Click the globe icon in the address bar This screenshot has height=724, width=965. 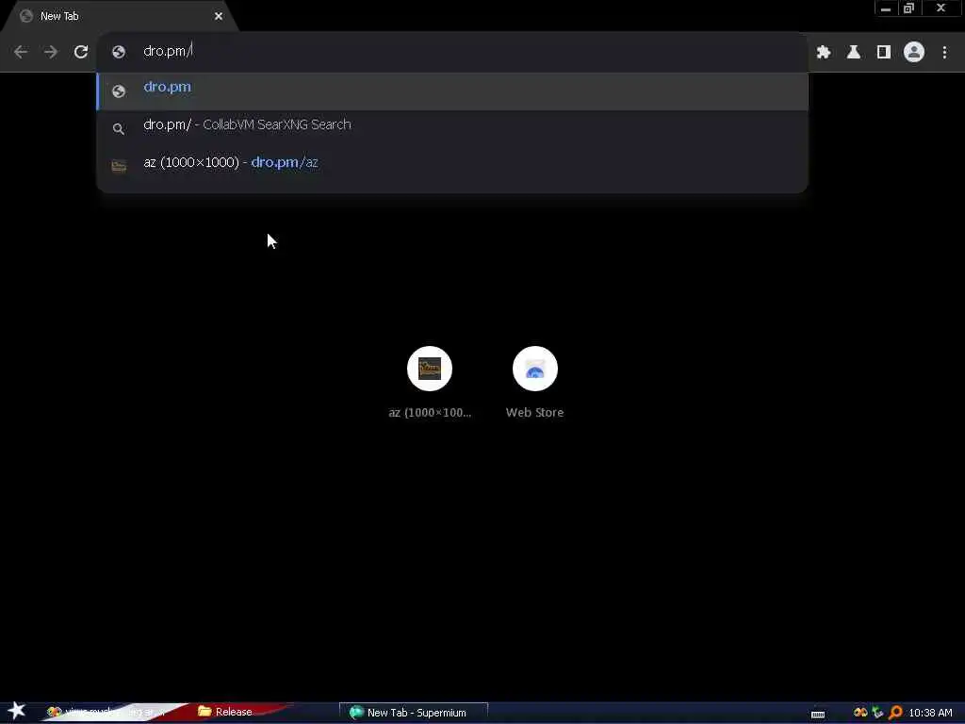(119, 52)
